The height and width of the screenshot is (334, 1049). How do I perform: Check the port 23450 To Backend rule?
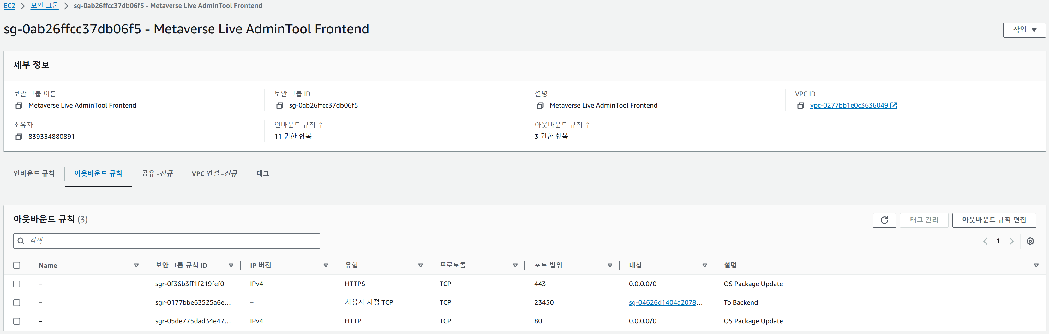[x=17, y=303]
